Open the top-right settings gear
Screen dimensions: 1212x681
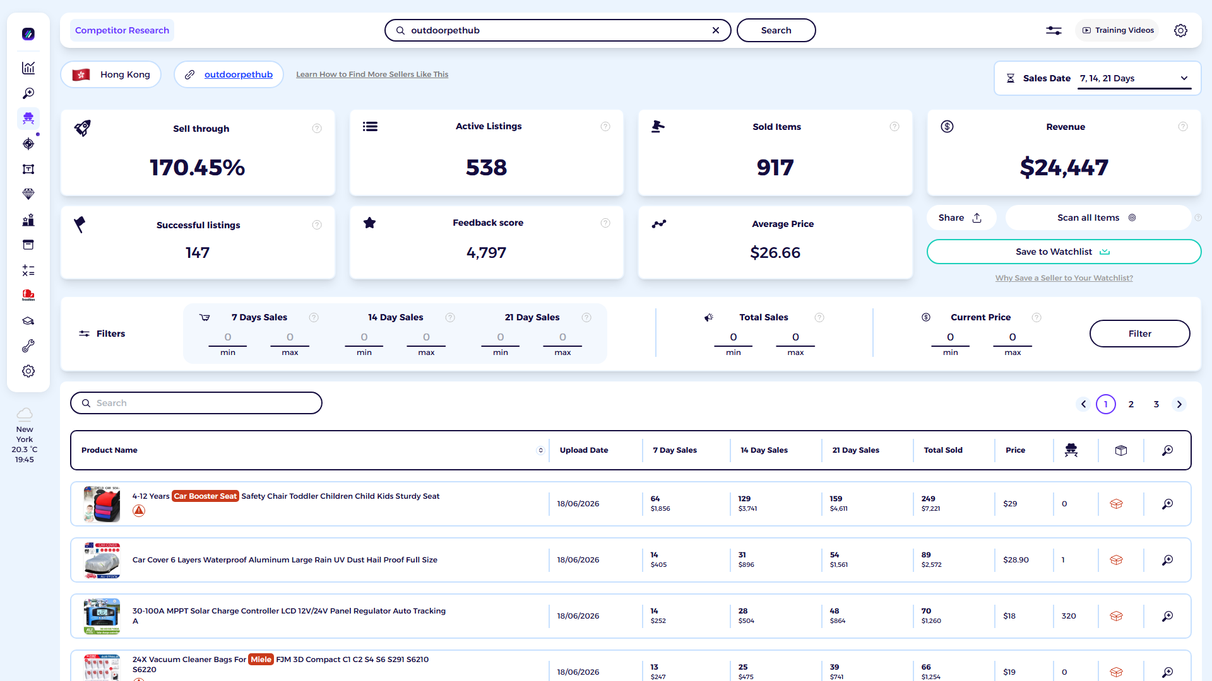point(1180,30)
